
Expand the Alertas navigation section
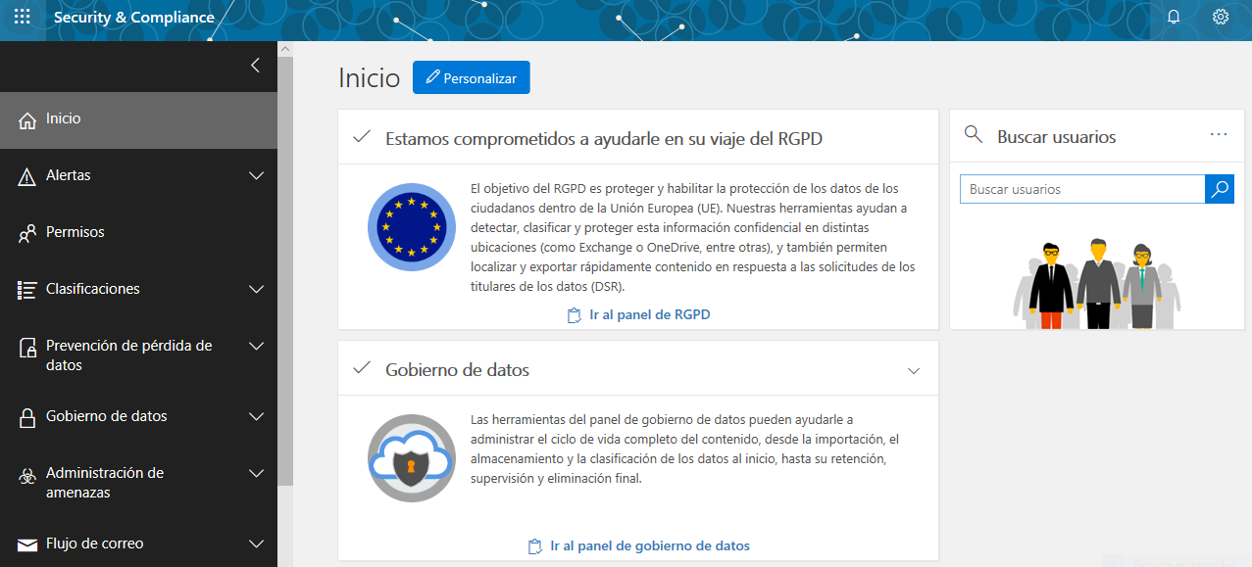click(x=256, y=176)
